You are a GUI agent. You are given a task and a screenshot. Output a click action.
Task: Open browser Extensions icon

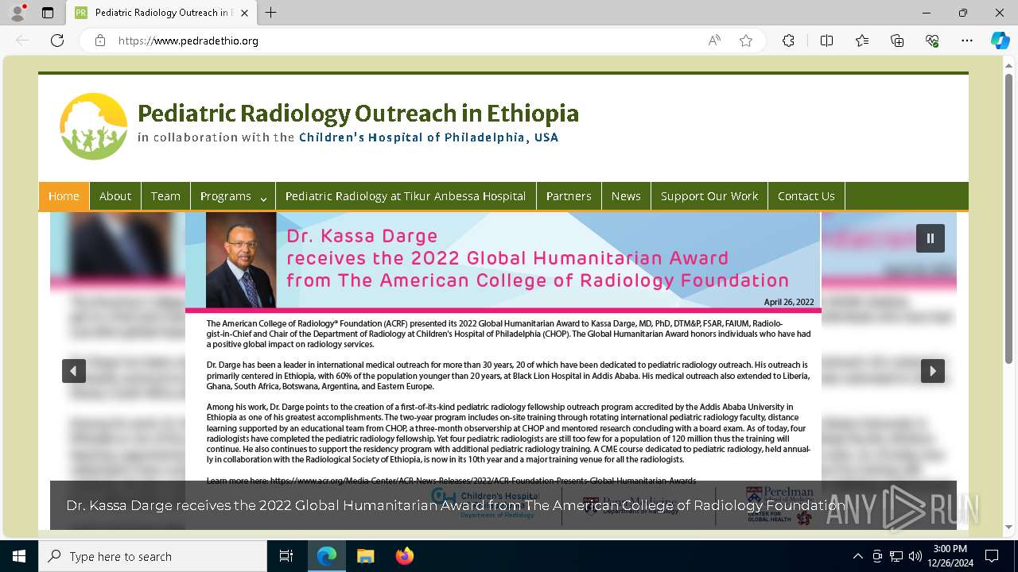pos(788,41)
